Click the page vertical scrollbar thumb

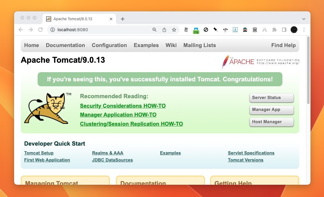(308, 70)
